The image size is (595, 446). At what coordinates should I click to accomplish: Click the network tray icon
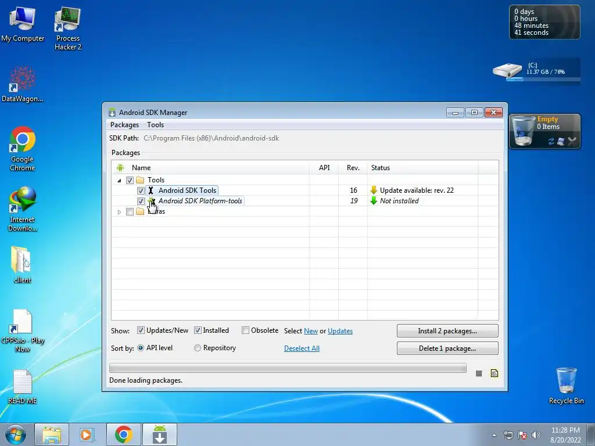tap(508, 435)
